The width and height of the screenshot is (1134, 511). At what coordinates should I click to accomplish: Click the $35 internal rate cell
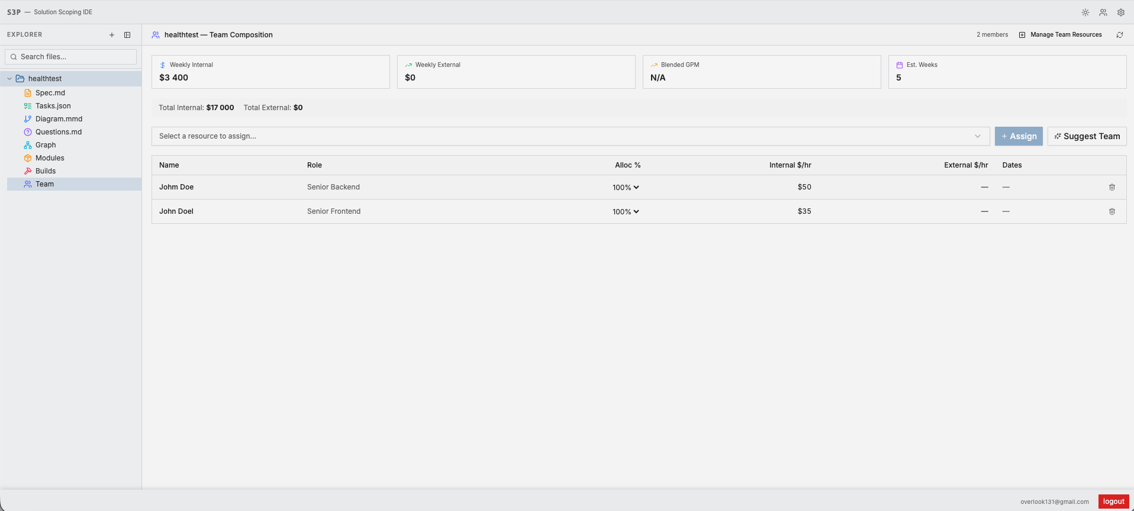804,211
